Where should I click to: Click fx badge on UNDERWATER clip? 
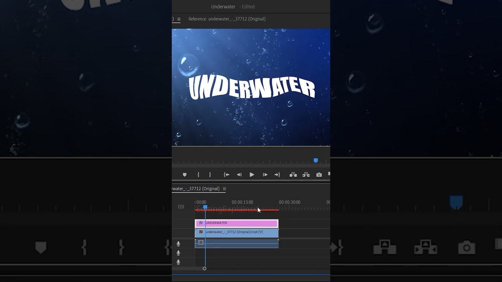click(201, 223)
